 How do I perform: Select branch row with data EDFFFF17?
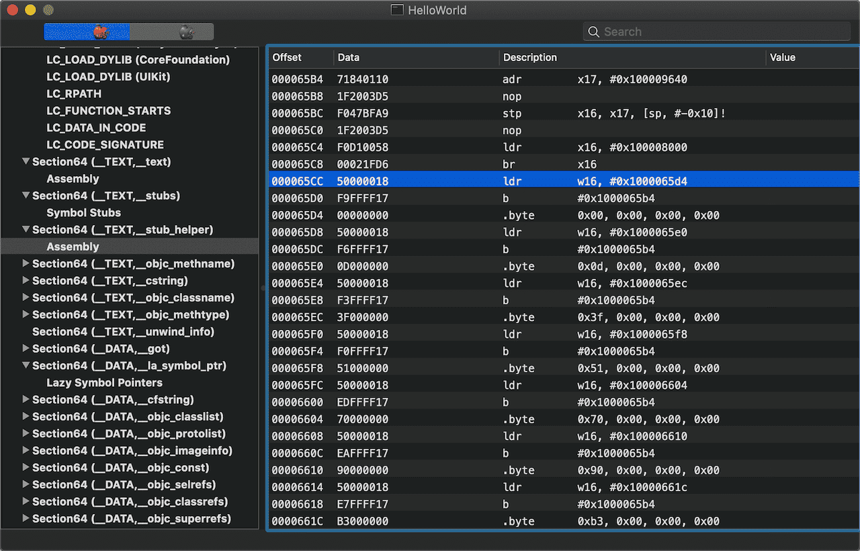pos(564,402)
